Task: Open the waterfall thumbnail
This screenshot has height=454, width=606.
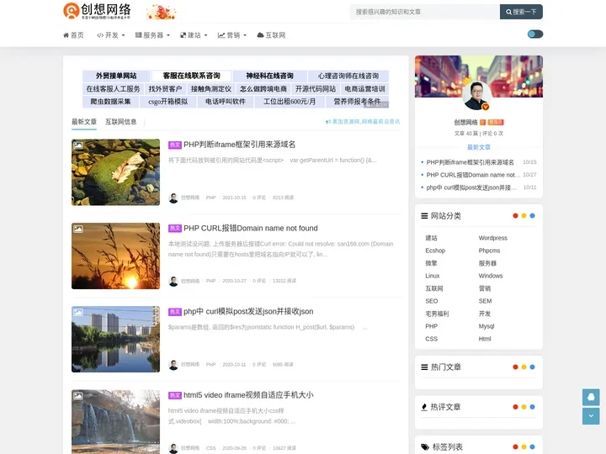Action: point(115,421)
